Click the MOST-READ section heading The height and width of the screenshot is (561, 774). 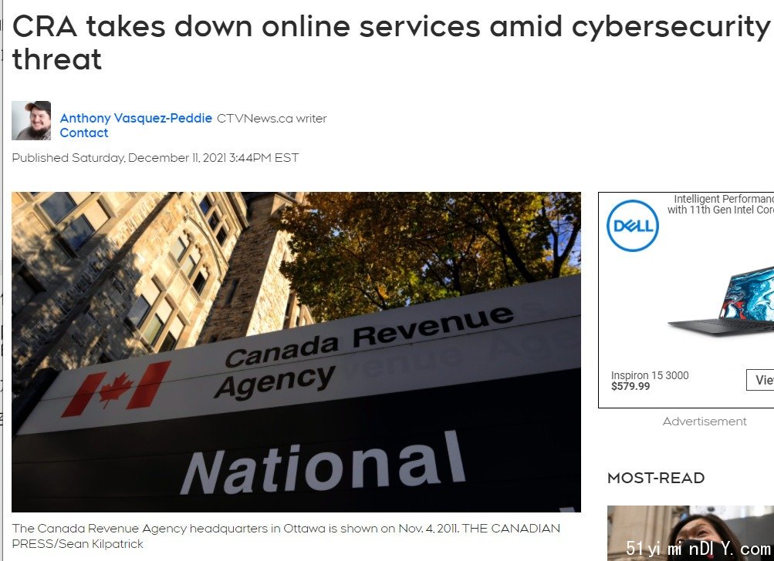click(x=656, y=478)
